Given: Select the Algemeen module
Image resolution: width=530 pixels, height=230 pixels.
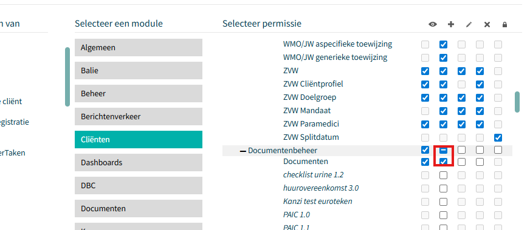Looking at the screenshot, I should click(139, 47).
